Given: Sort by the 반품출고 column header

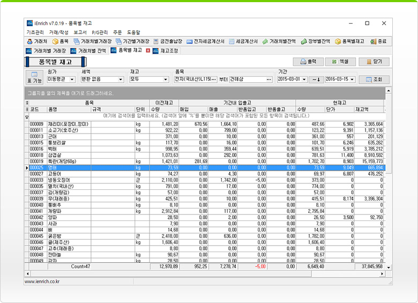Looking at the screenshot, I should click(x=281, y=109).
